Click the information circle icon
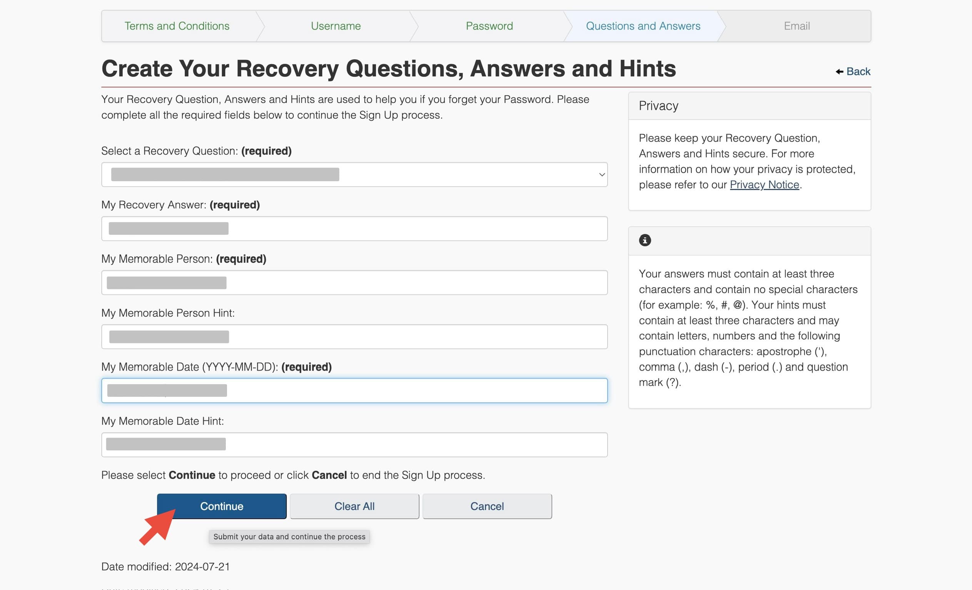This screenshot has height=590, width=972. 645,240
